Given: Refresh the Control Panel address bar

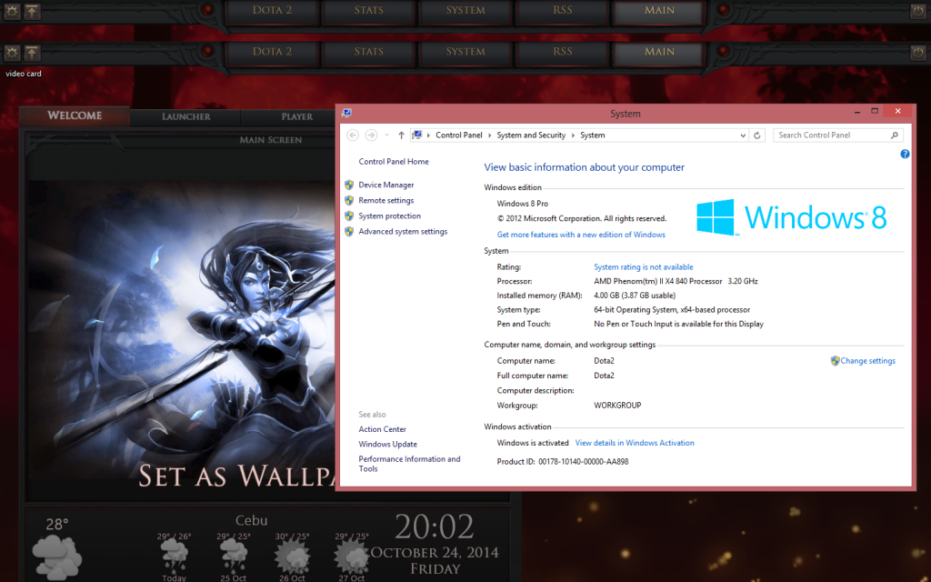Looking at the screenshot, I should [757, 135].
